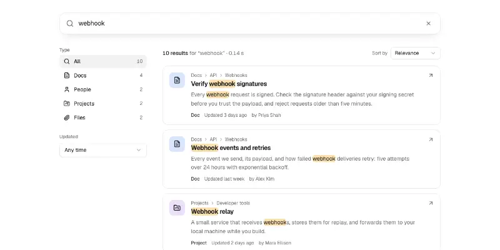
Task: Open the "Webhook relay" result title
Action: (x=212, y=211)
